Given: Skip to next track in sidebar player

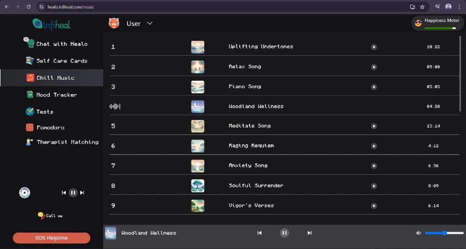Looking at the screenshot, I should click(x=82, y=193).
